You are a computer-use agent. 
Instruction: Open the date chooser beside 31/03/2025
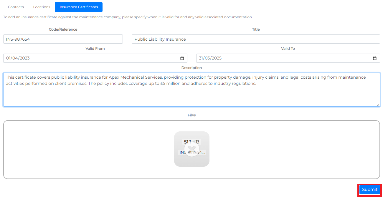pos(375,58)
